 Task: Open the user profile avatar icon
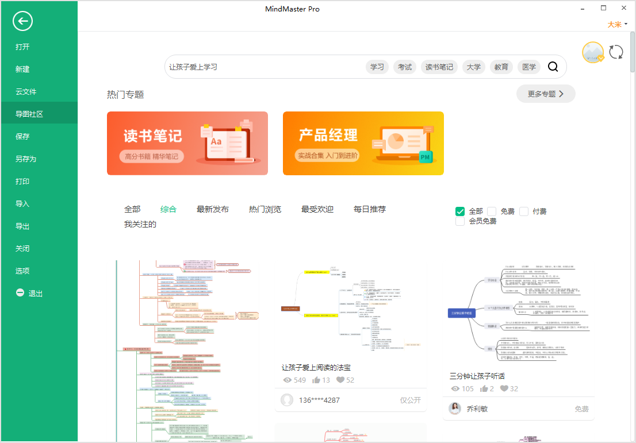click(593, 52)
